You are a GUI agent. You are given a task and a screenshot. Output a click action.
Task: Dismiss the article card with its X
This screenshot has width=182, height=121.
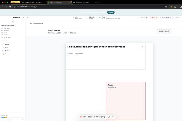pos(142,46)
